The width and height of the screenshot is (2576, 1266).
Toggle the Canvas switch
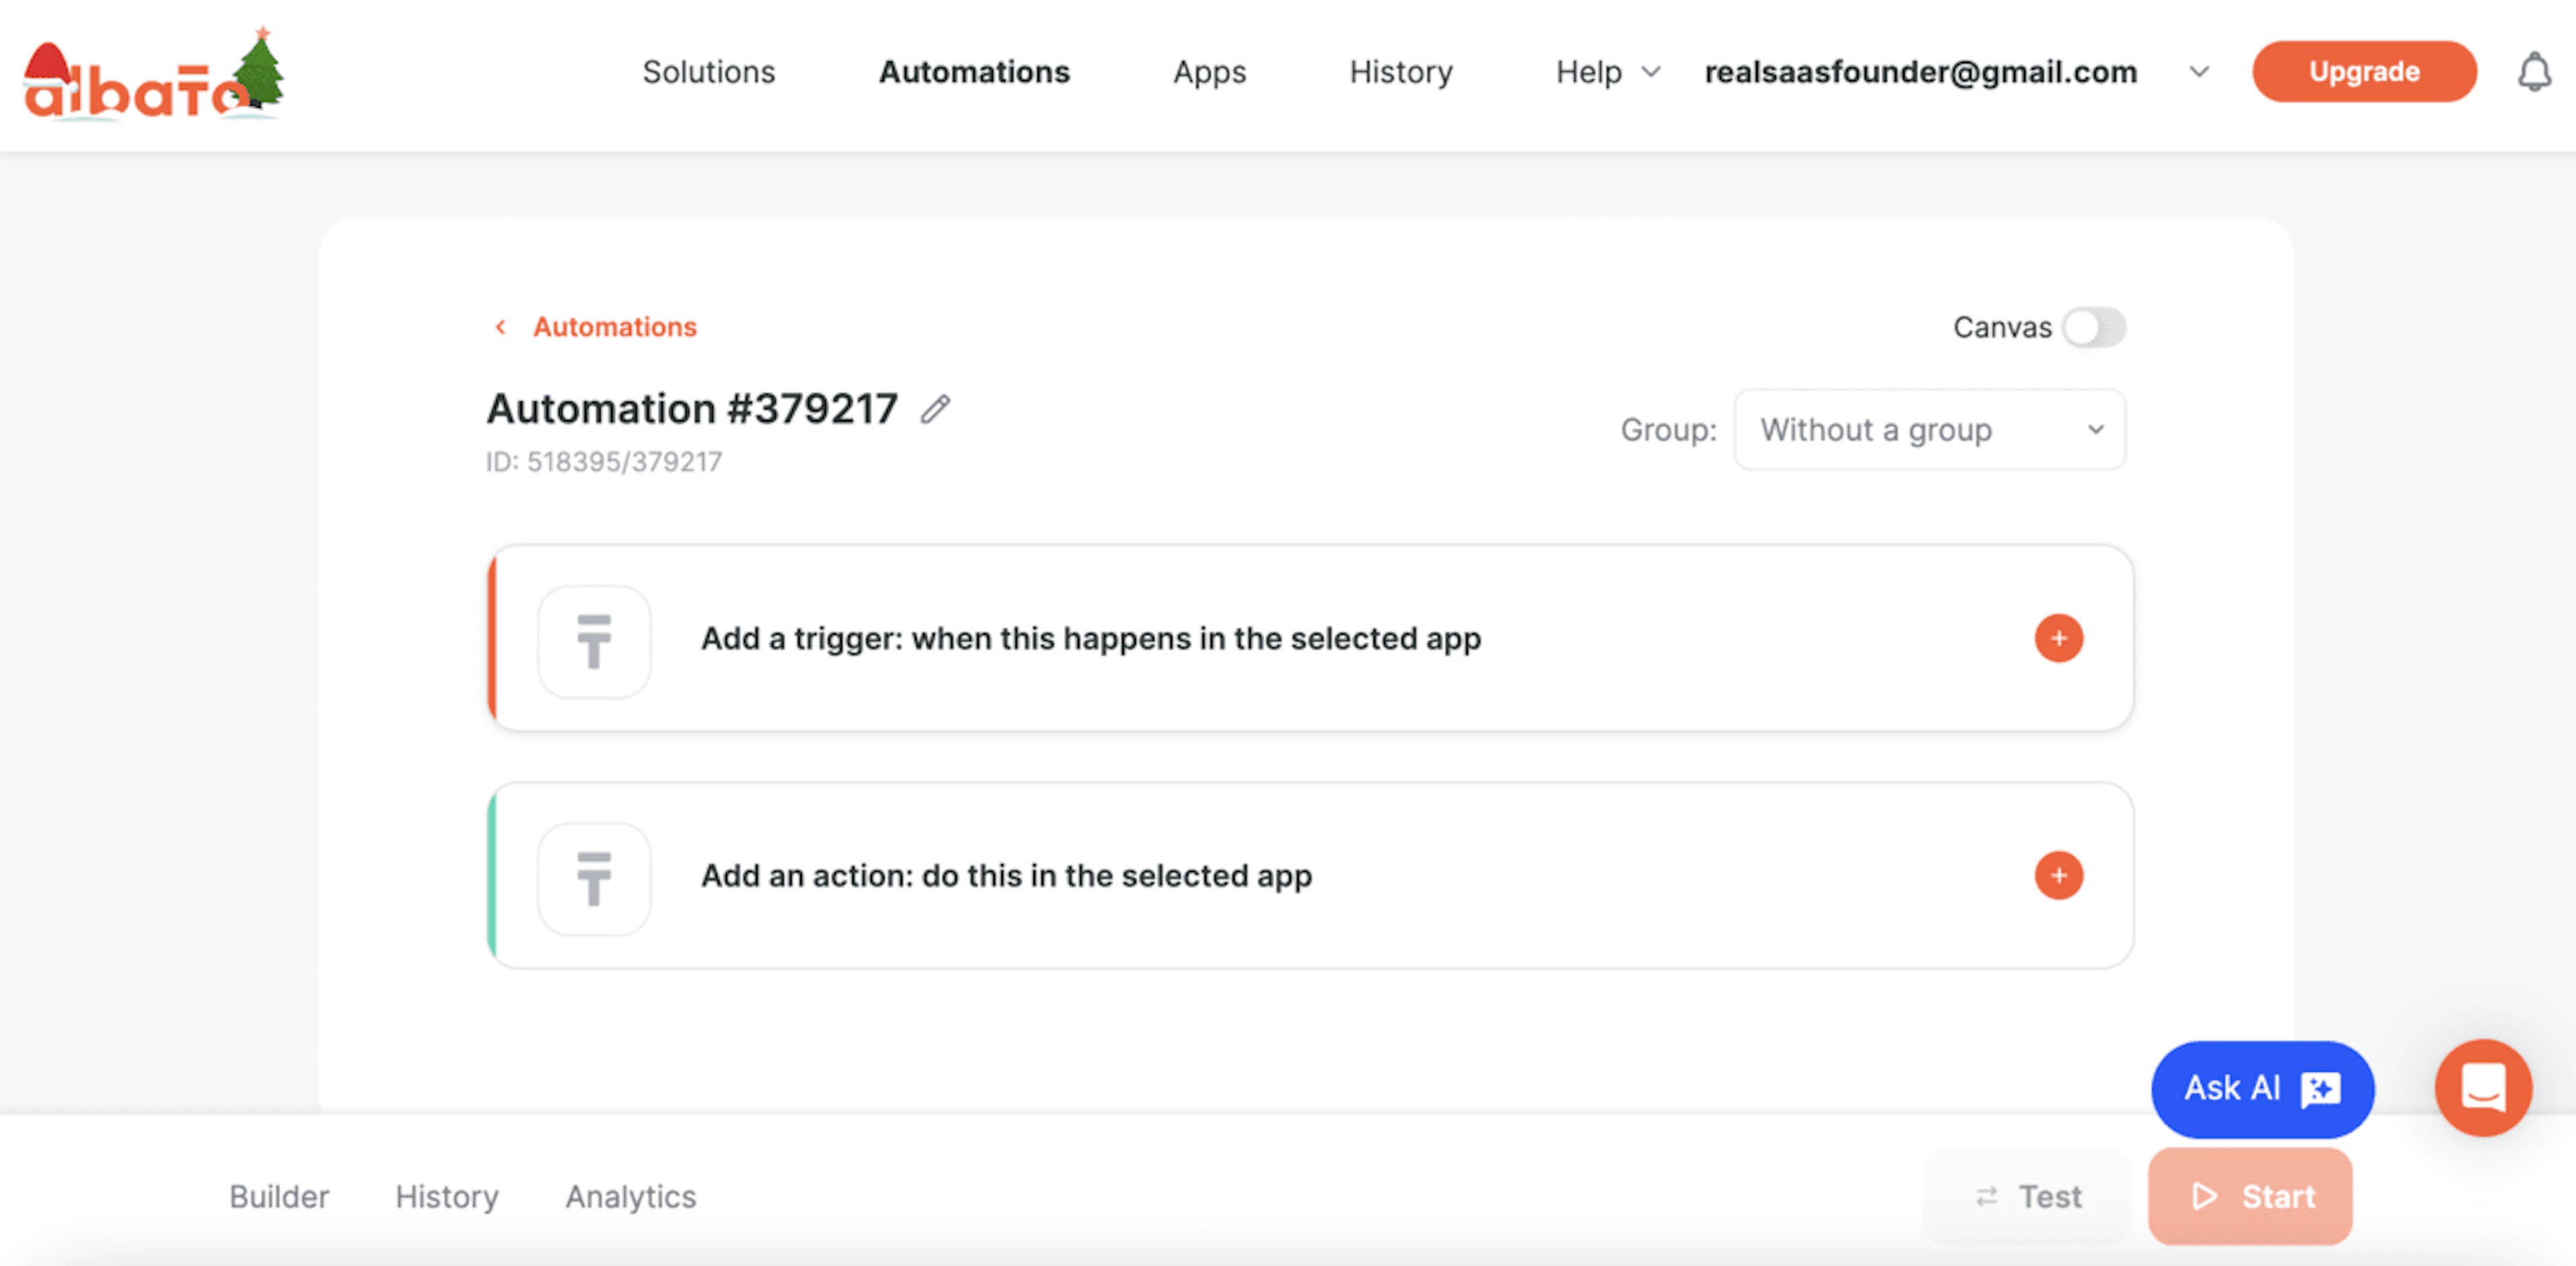point(2094,327)
